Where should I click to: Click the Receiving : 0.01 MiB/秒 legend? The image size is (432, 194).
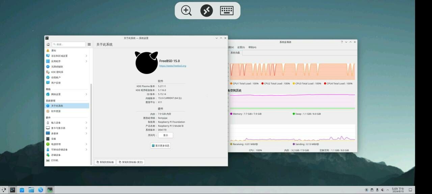pyautogui.click(x=243, y=144)
